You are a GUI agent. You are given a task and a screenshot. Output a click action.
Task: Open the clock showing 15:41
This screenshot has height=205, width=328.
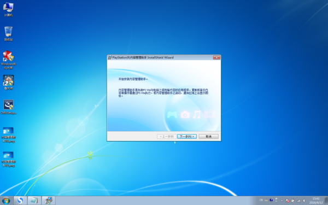(316, 201)
